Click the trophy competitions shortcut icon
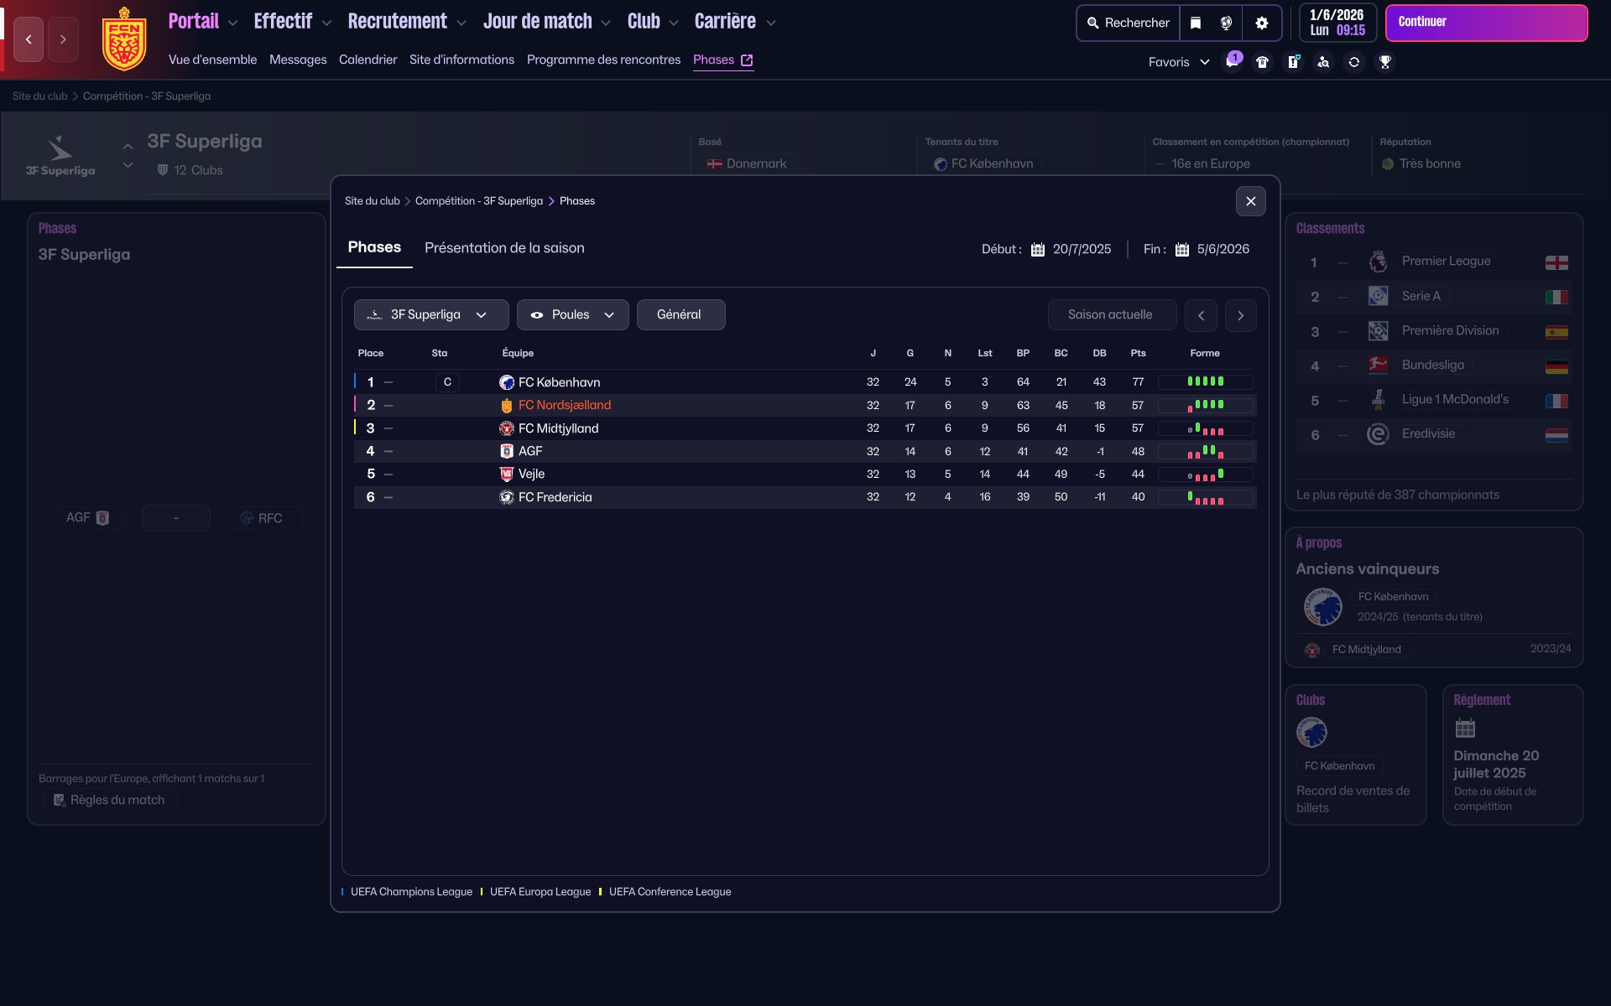The height and width of the screenshot is (1006, 1611). pos(1384,62)
